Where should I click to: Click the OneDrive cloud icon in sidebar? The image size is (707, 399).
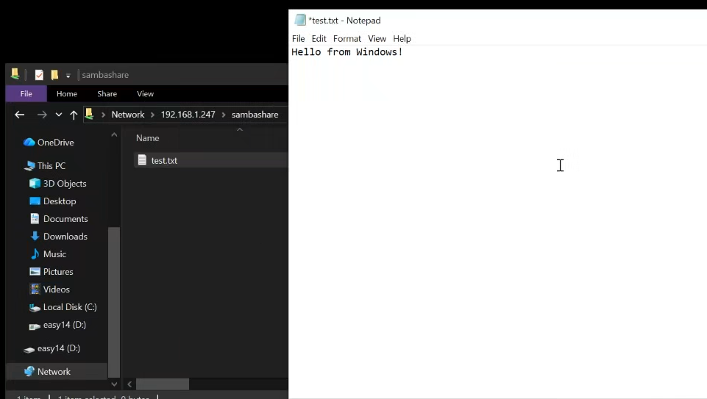[29, 143]
